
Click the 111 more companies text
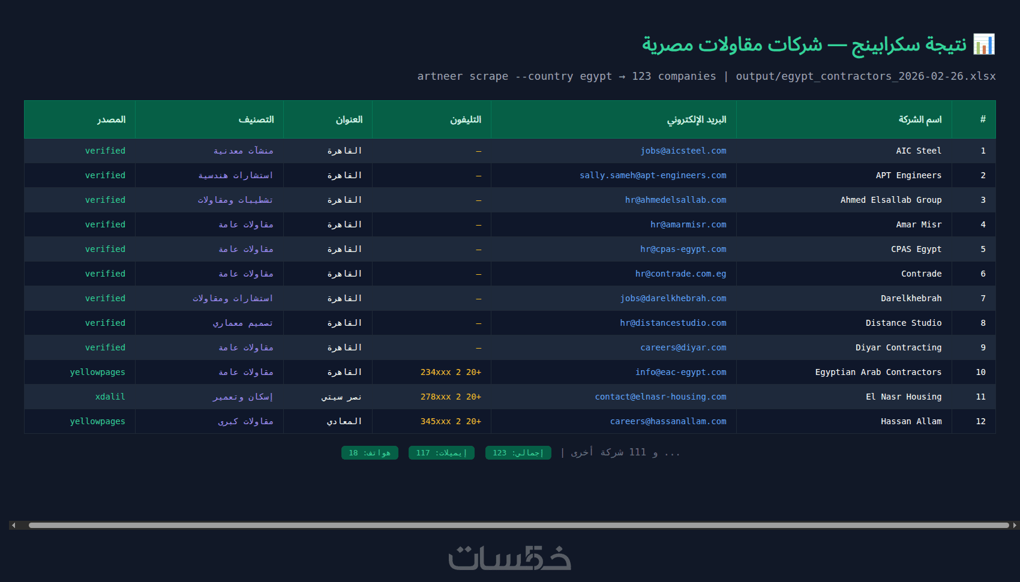626,452
